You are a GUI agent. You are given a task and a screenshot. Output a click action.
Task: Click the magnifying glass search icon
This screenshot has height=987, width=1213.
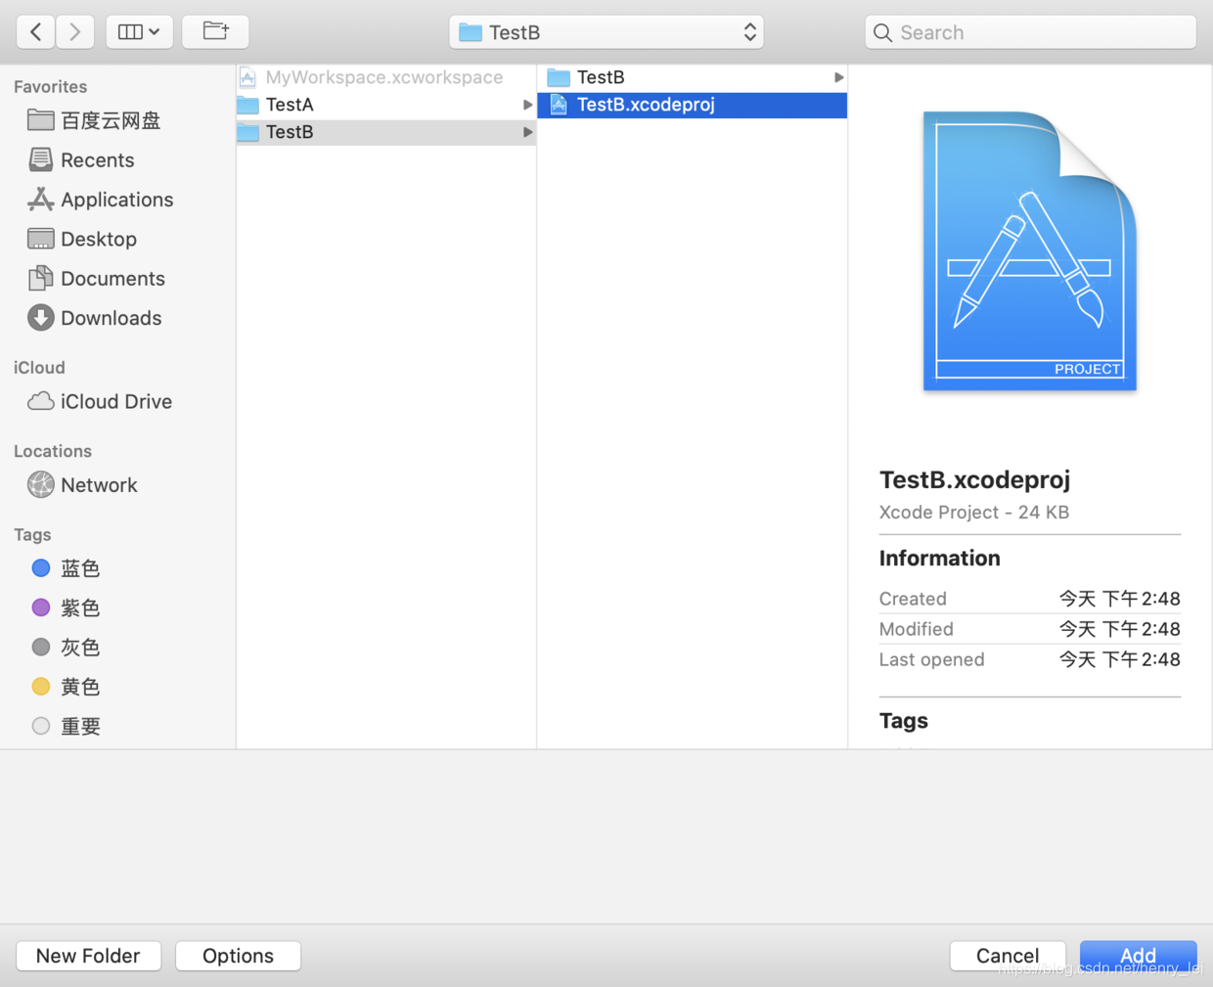point(882,33)
